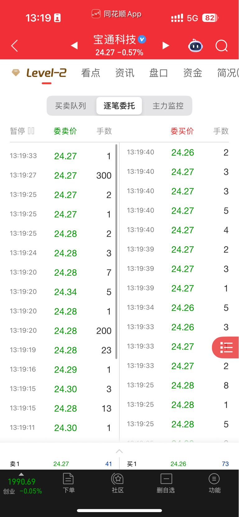Tap the red floating list icon
The image size is (239, 517).
[x=226, y=347]
